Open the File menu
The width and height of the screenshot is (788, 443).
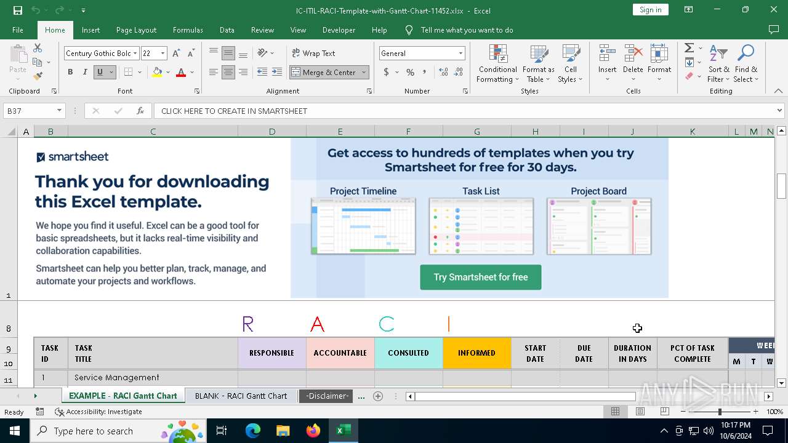(x=18, y=30)
